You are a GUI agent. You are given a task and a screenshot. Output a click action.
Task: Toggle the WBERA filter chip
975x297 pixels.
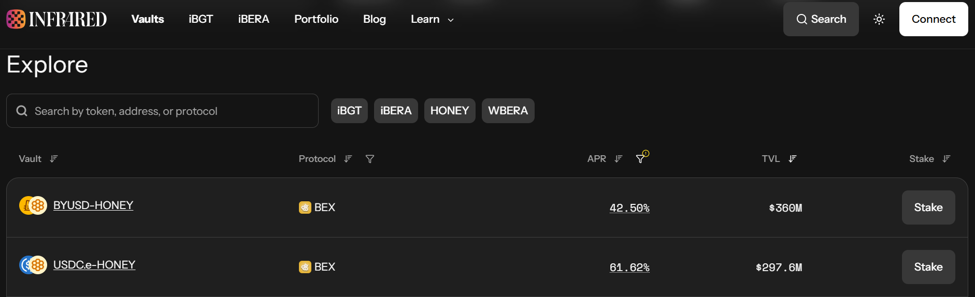click(508, 111)
